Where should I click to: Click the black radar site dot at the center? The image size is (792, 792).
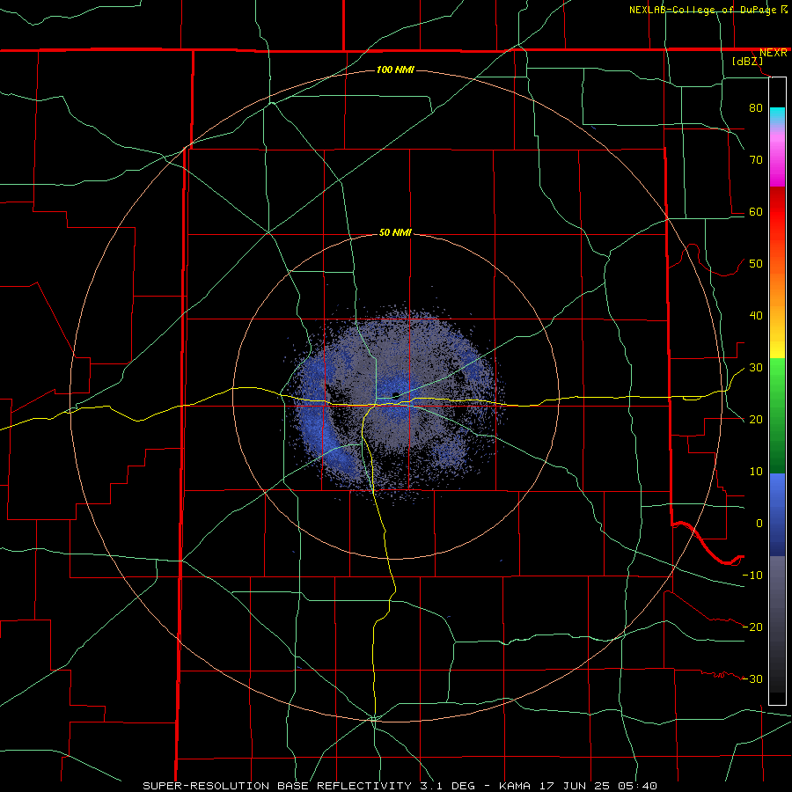point(395,395)
